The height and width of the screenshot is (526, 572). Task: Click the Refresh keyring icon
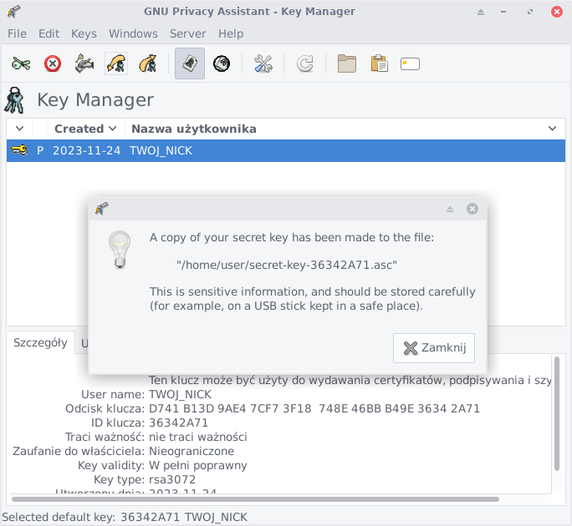click(x=305, y=63)
